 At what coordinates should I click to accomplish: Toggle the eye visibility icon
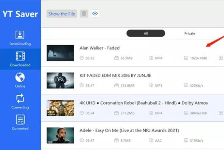(x=95, y=14)
